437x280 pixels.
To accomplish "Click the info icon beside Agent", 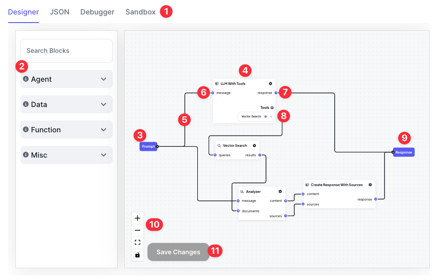I will pos(26,79).
